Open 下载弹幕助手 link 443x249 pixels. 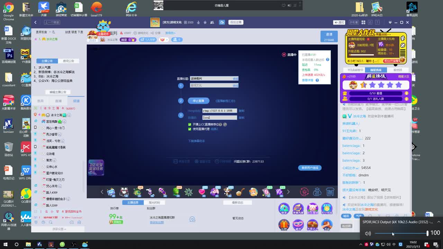197,141
